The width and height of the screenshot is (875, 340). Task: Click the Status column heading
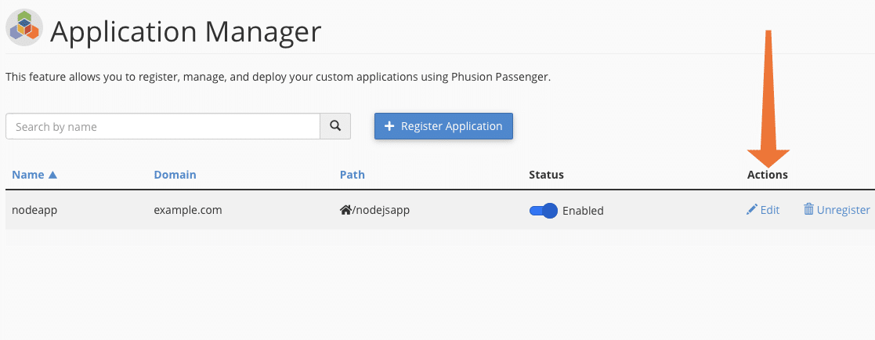click(547, 175)
